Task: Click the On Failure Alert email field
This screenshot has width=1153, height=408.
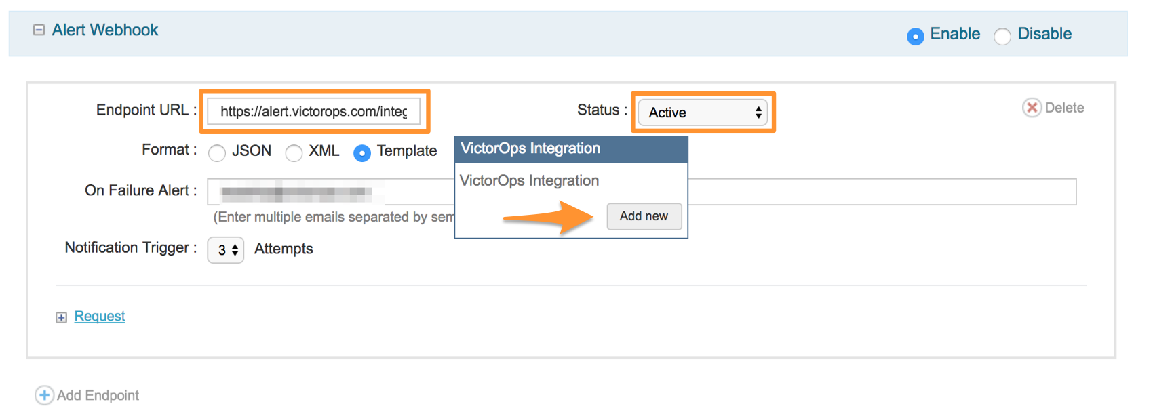Action: (x=642, y=192)
